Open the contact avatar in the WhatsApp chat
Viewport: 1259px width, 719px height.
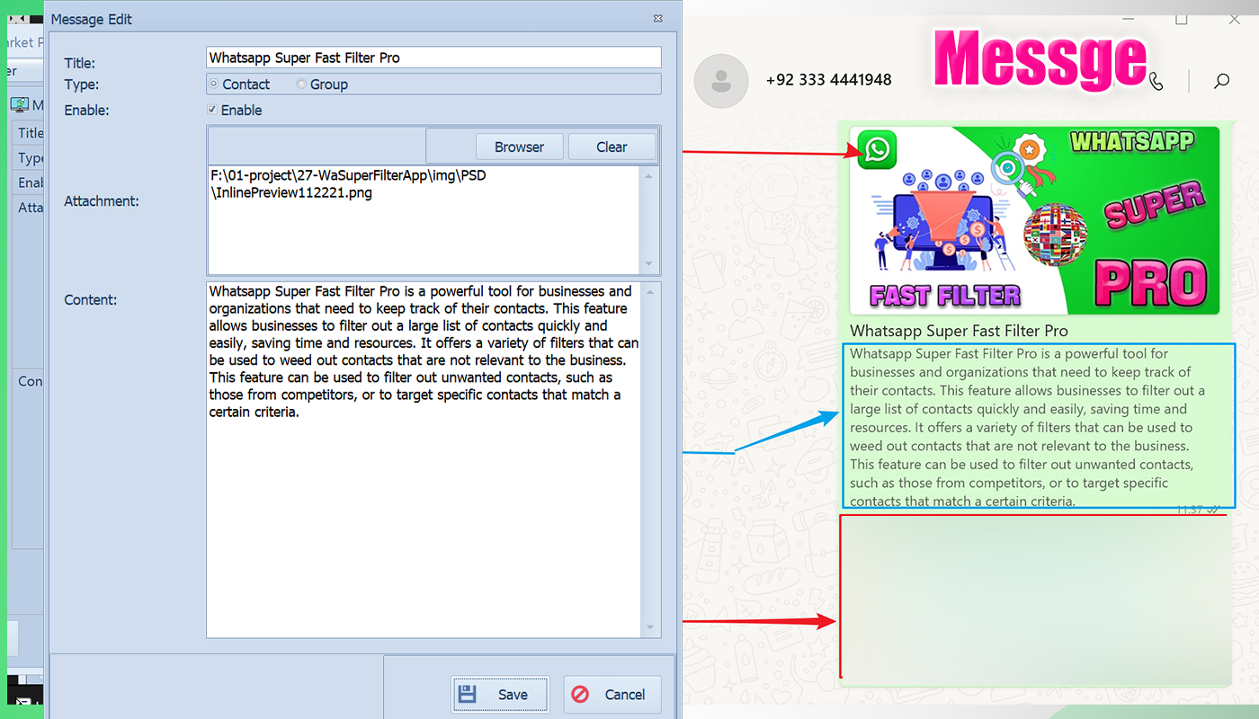pyautogui.click(x=721, y=81)
